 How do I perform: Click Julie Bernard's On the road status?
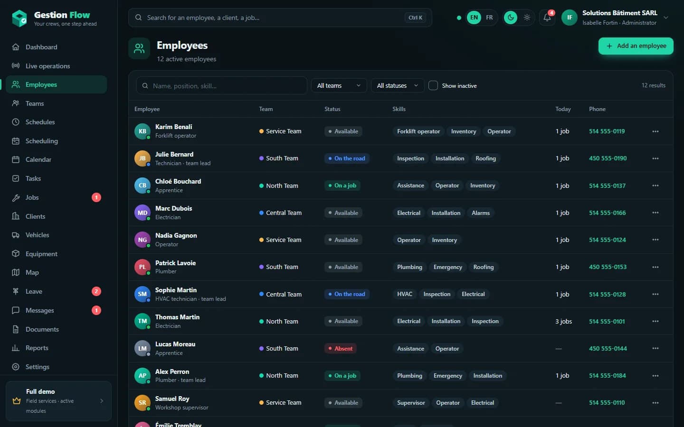tap(347, 158)
